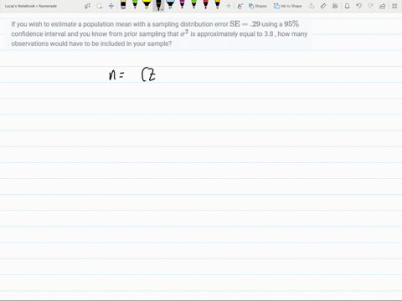The height and width of the screenshot is (301, 402).
Task: Select the type text tool
Action: point(87,6)
